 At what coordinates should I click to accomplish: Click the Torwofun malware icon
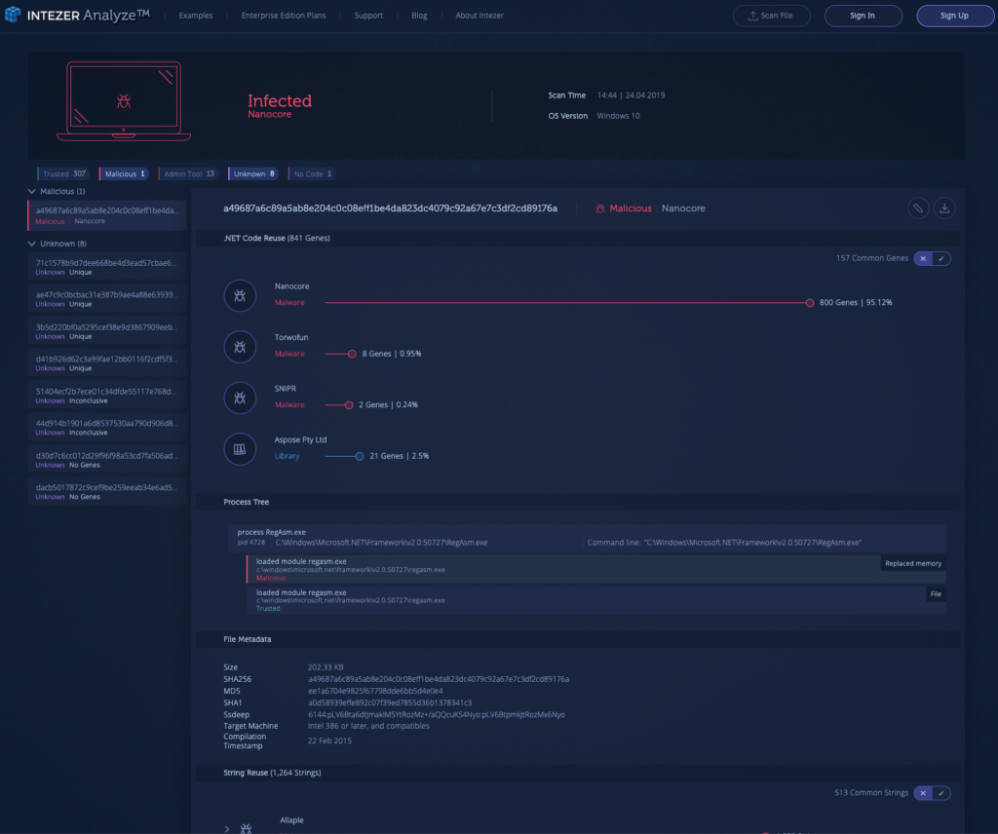point(240,347)
